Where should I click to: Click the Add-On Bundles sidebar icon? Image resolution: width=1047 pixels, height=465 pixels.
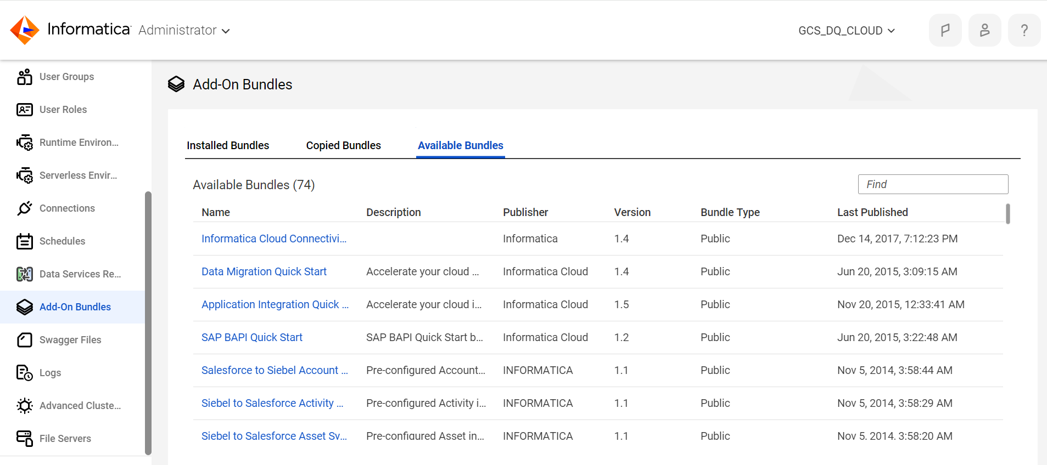25,307
